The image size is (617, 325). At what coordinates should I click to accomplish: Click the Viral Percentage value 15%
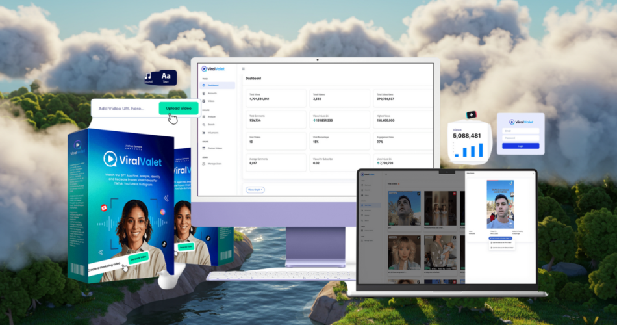click(x=316, y=142)
